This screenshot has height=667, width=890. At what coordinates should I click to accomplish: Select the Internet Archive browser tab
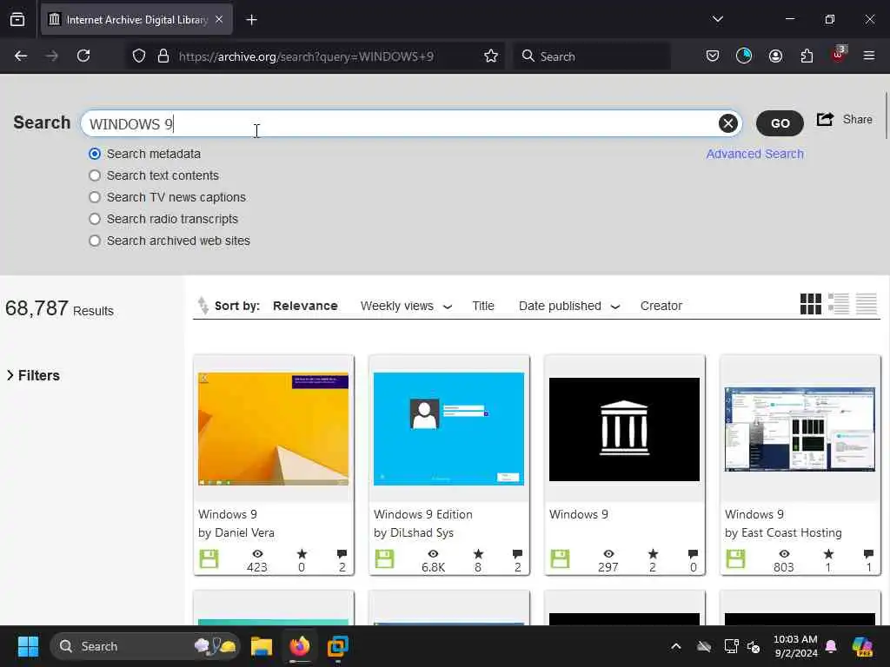(136, 20)
